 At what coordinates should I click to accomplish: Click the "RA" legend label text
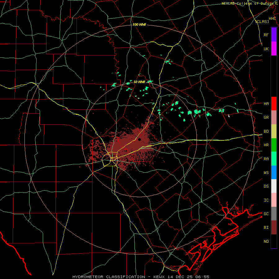266,159
